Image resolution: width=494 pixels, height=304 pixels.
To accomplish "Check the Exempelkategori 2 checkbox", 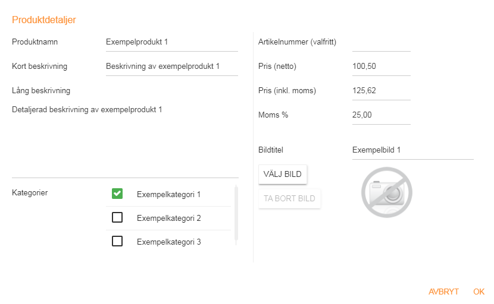I will point(117,218).
